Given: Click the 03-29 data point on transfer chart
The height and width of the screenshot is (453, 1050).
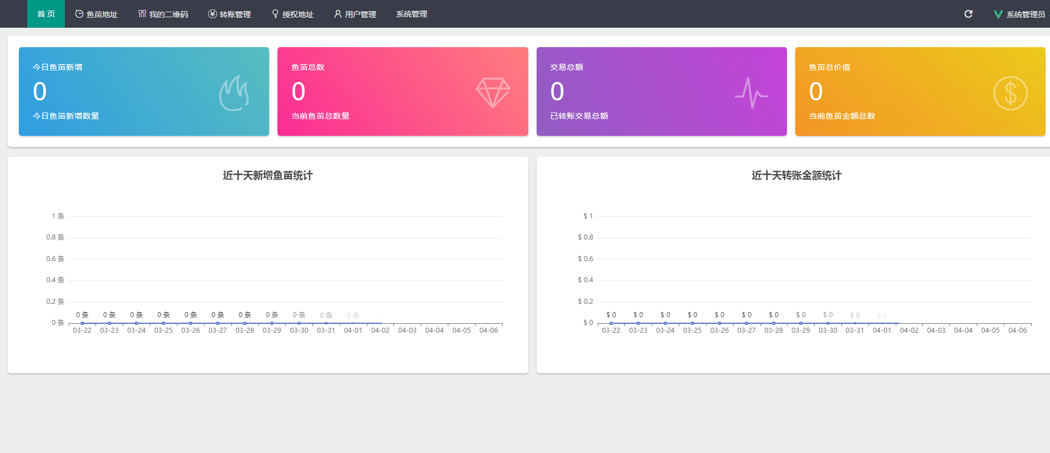Looking at the screenshot, I should [801, 323].
